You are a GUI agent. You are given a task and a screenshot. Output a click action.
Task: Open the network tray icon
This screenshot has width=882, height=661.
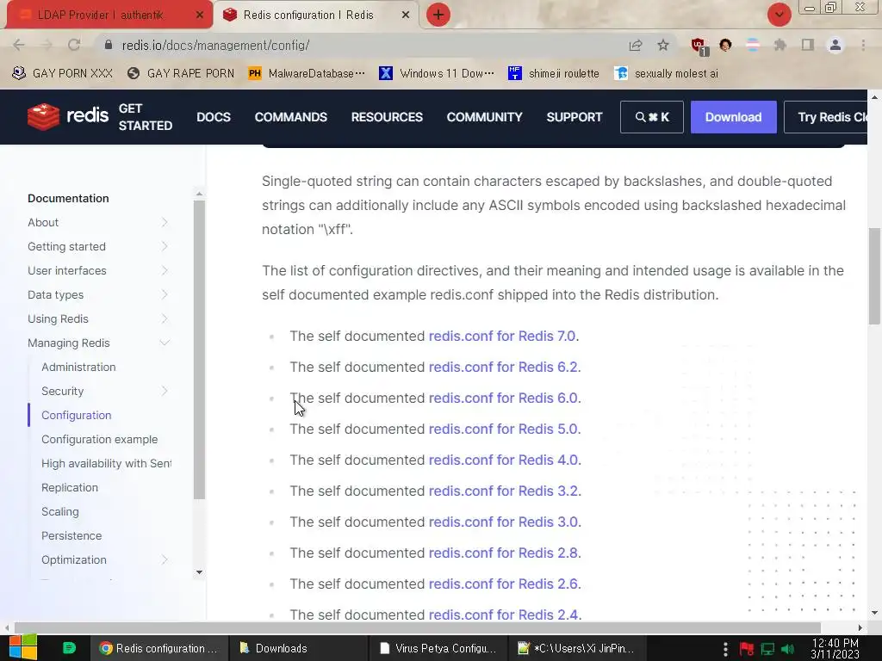767,649
